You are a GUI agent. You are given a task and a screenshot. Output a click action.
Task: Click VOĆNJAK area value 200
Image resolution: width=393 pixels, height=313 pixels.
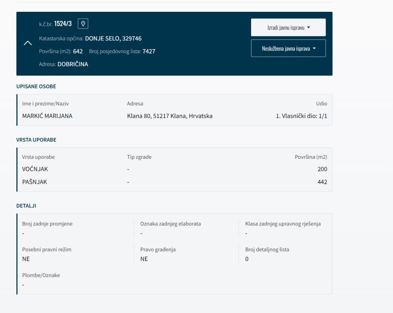click(322, 169)
